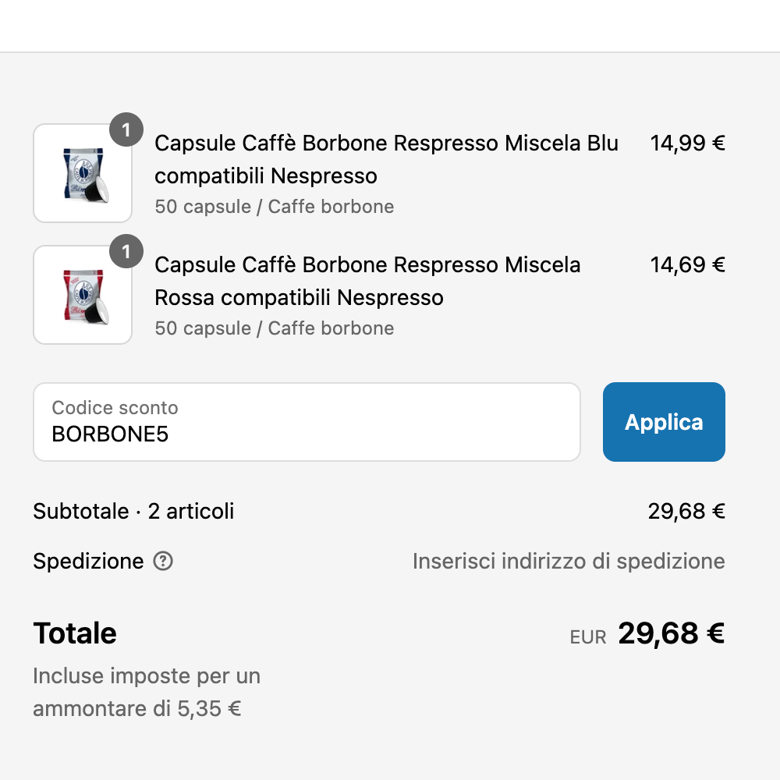Click the Applica discount button
The image size is (780, 780).
click(664, 422)
